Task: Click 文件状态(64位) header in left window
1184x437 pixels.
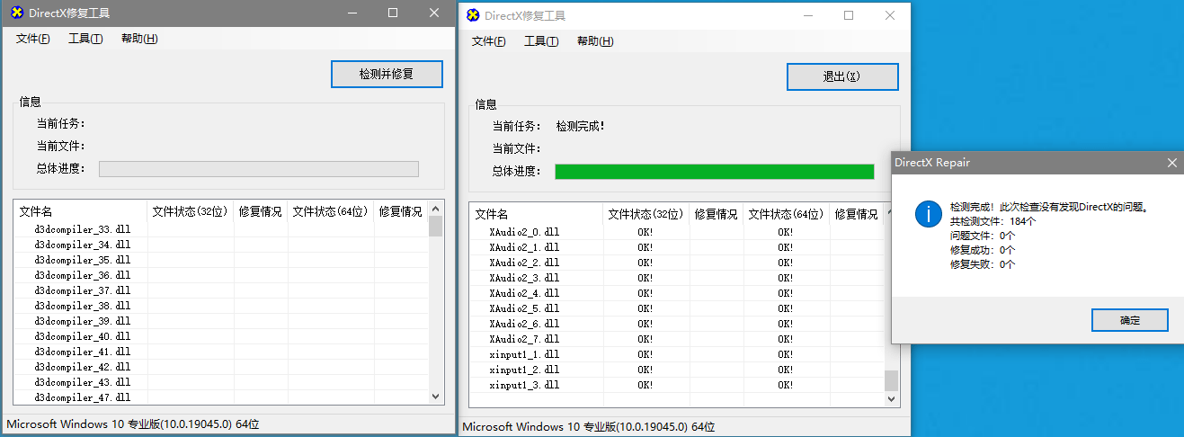Action: [331, 211]
